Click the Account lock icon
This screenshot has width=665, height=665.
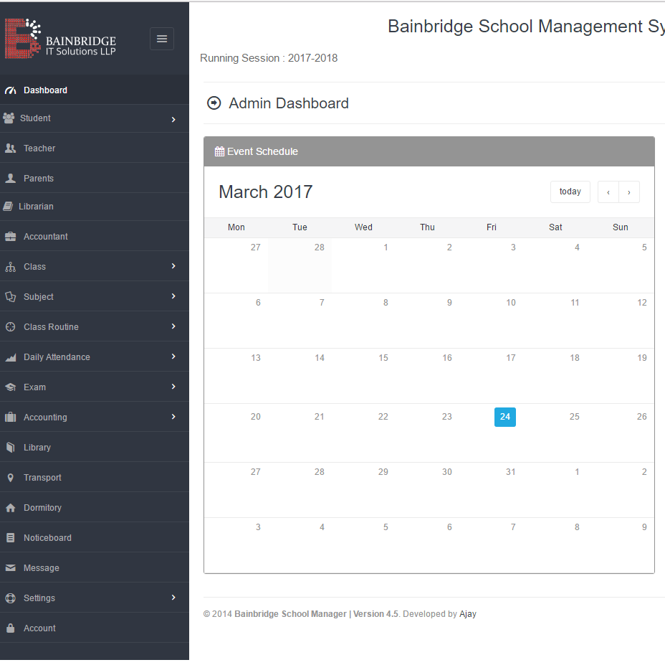tap(11, 628)
